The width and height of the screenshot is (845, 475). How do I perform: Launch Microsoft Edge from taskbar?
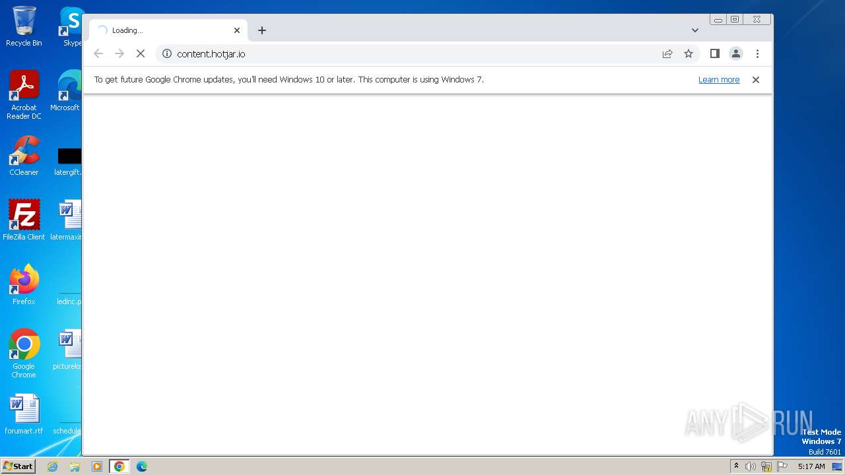coord(142,466)
